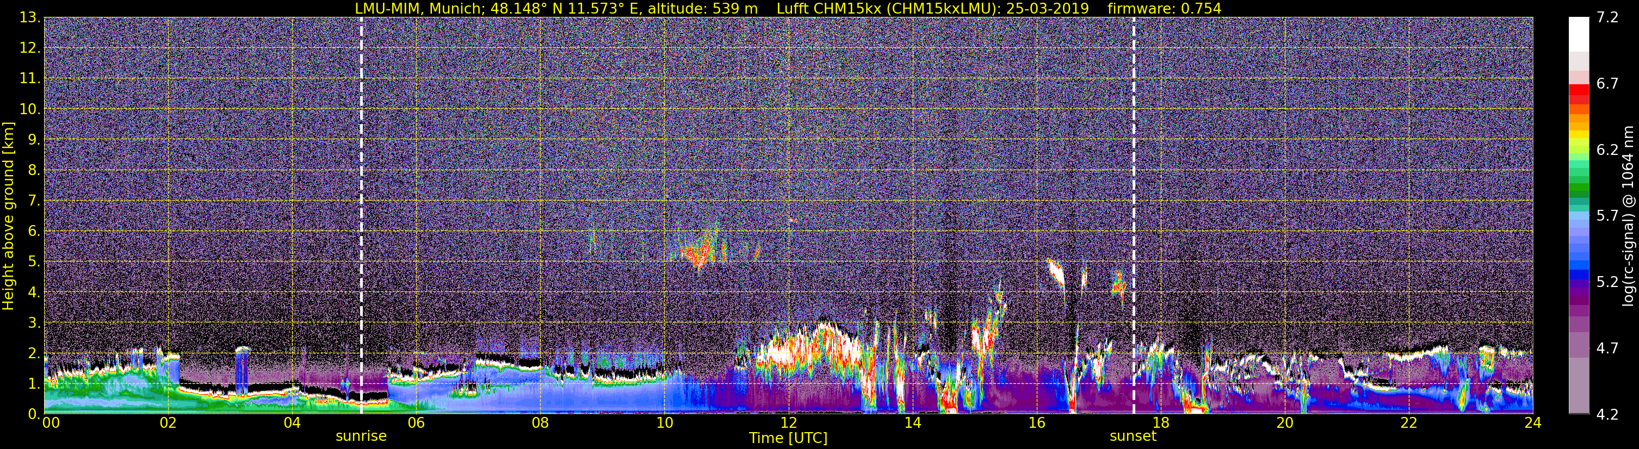
Task: Click the height axis tick label 3
Action: (x=34, y=323)
